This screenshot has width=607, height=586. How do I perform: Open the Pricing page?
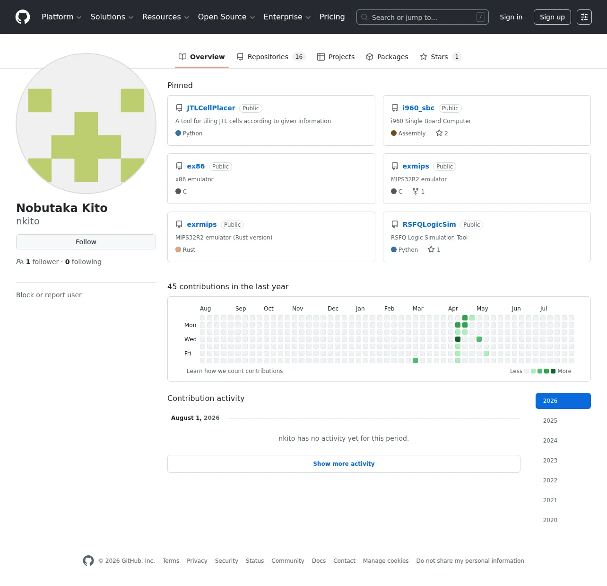[332, 17]
